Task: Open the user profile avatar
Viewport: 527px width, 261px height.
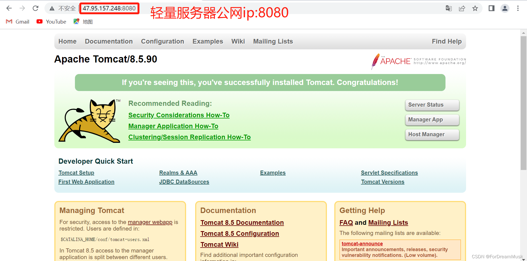Action: (505, 8)
